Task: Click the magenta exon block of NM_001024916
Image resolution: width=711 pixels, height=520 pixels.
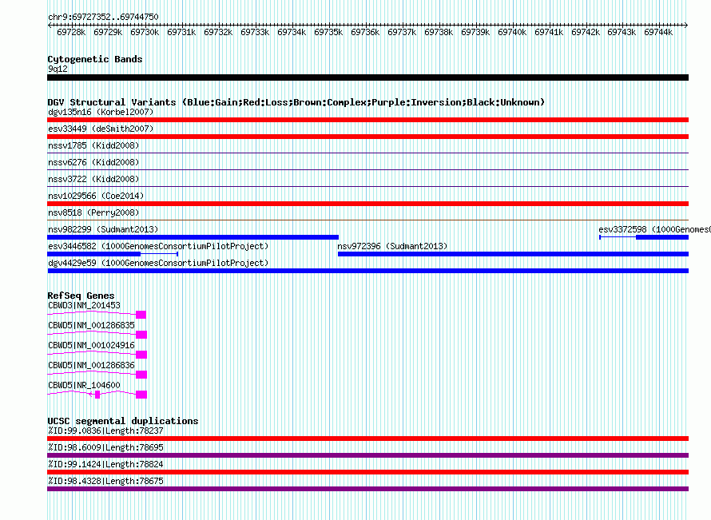Action: tap(141, 355)
